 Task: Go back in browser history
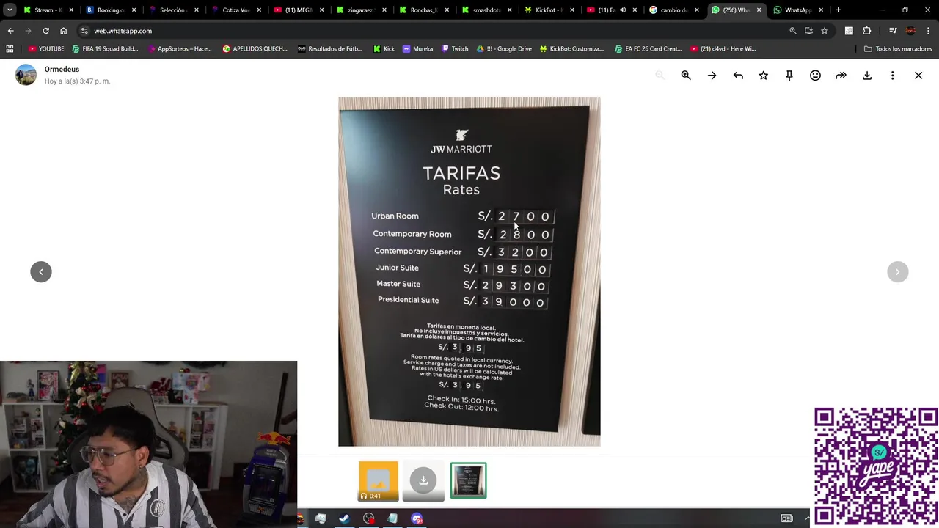[10, 31]
